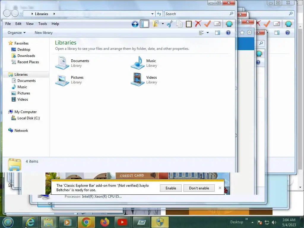The image size is (304, 228).
Task: Click the Change your view icon
Action: (x=202, y=33)
